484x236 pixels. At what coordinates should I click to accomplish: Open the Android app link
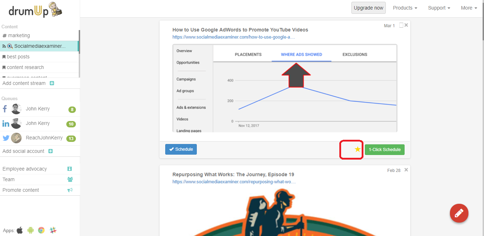coord(30,230)
